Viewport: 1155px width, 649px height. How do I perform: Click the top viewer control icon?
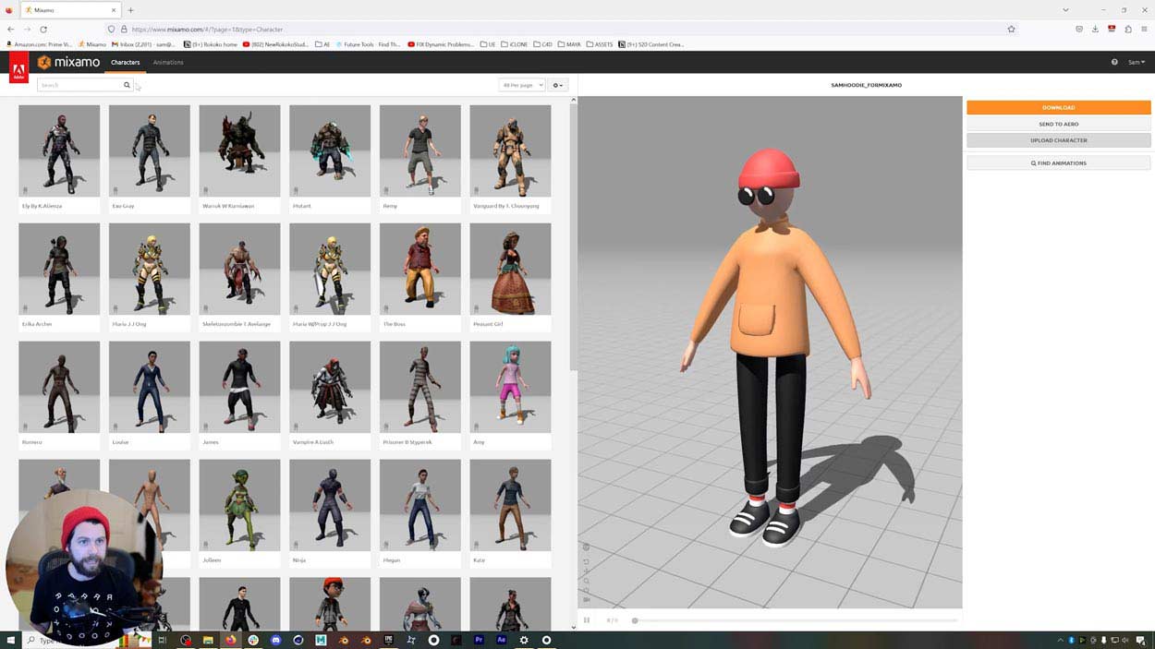click(x=586, y=547)
